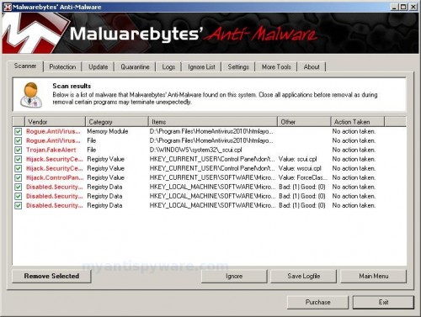This screenshot has width=421, height=317.
Task: Uncheck the Hijack.ControlPanel row checkbox
Action: click(19, 177)
